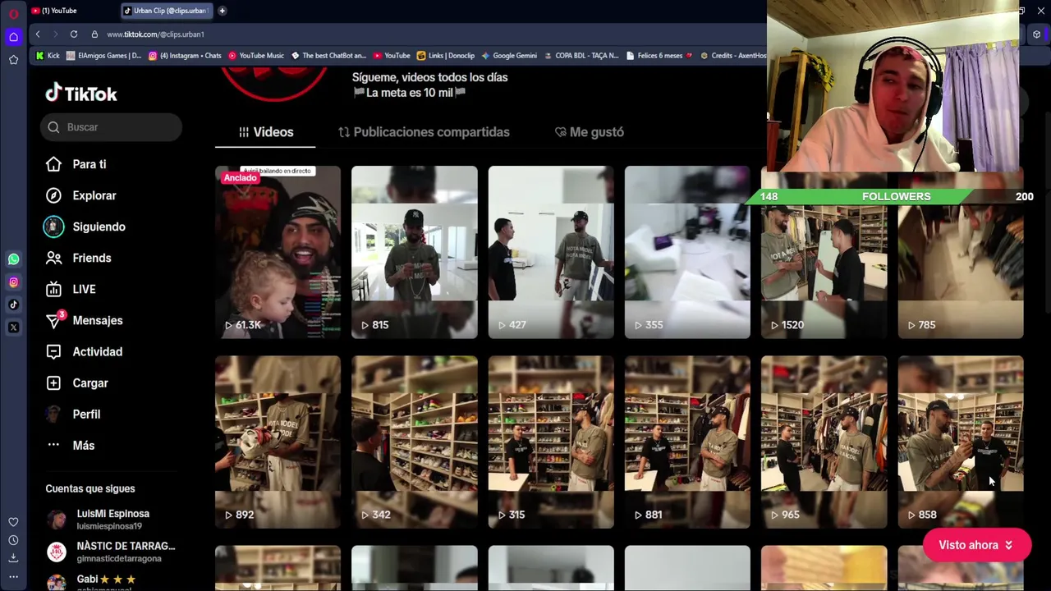Open LuisMi Espinosa followed account
The height and width of the screenshot is (591, 1051).
pyautogui.click(x=109, y=520)
